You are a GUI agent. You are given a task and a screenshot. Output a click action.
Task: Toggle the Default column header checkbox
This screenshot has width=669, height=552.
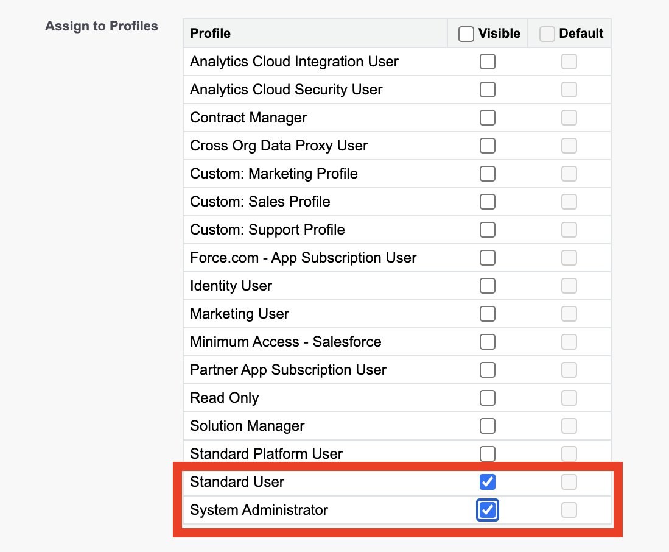click(547, 34)
